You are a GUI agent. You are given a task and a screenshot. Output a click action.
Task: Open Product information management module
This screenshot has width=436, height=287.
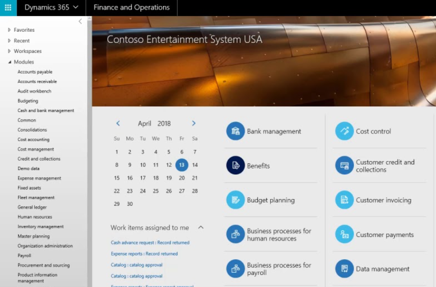pos(37,278)
